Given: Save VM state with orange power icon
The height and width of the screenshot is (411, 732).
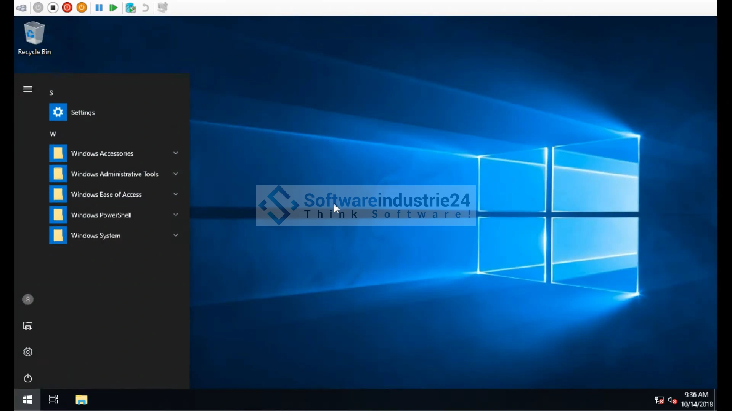Looking at the screenshot, I should (82, 8).
